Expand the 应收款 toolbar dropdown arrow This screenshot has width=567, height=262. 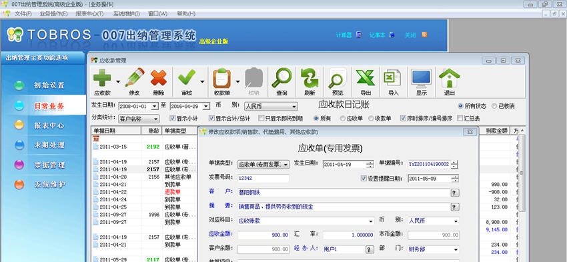[x=118, y=81]
